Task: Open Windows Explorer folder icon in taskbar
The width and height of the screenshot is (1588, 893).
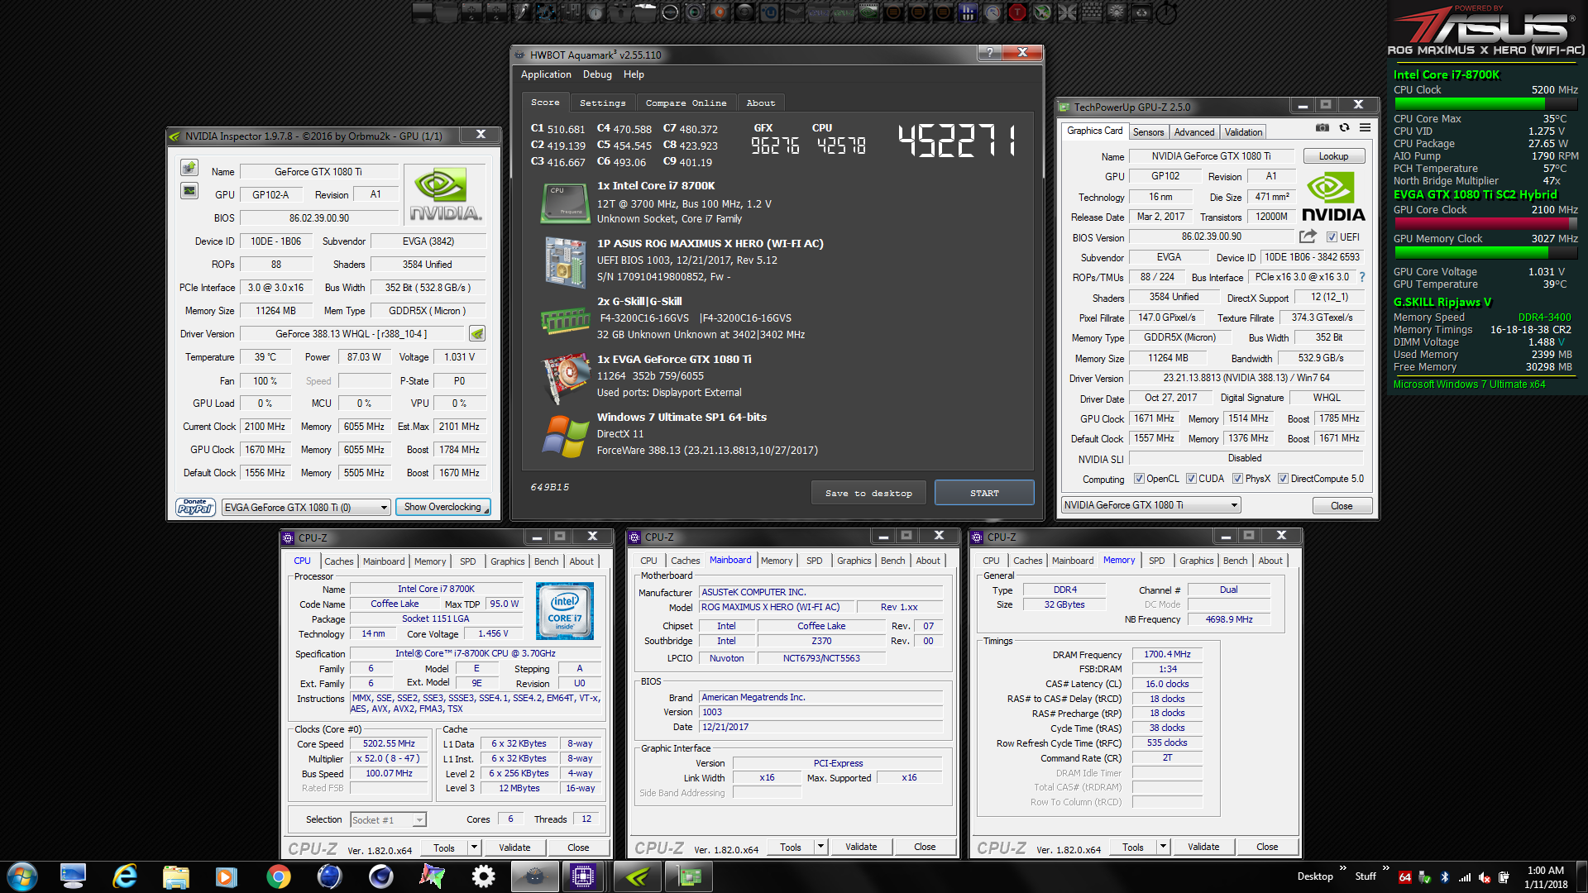Action: click(x=176, y=876)
